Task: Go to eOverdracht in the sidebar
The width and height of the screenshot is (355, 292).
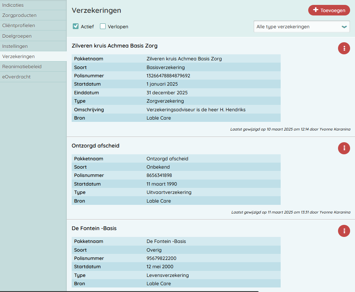Action: pos(17,77)
